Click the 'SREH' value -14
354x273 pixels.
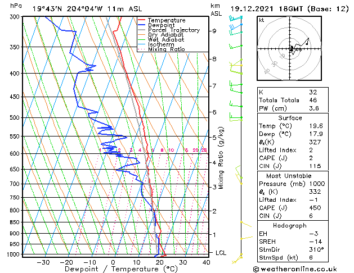click(x=315, y=242)
